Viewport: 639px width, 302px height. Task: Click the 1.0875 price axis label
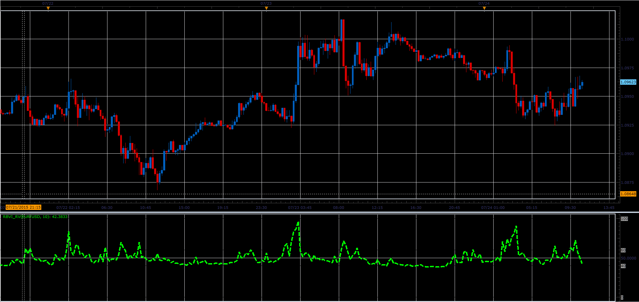[627, 182]
